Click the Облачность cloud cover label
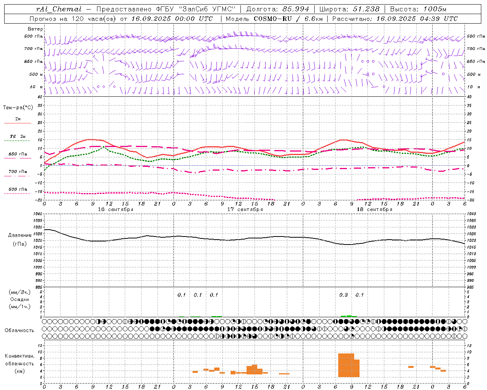This screenshot has width=487, height=390. [19, 331]
